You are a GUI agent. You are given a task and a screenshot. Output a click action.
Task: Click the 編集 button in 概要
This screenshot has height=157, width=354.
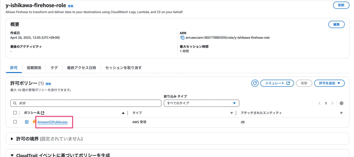(336, 24)
